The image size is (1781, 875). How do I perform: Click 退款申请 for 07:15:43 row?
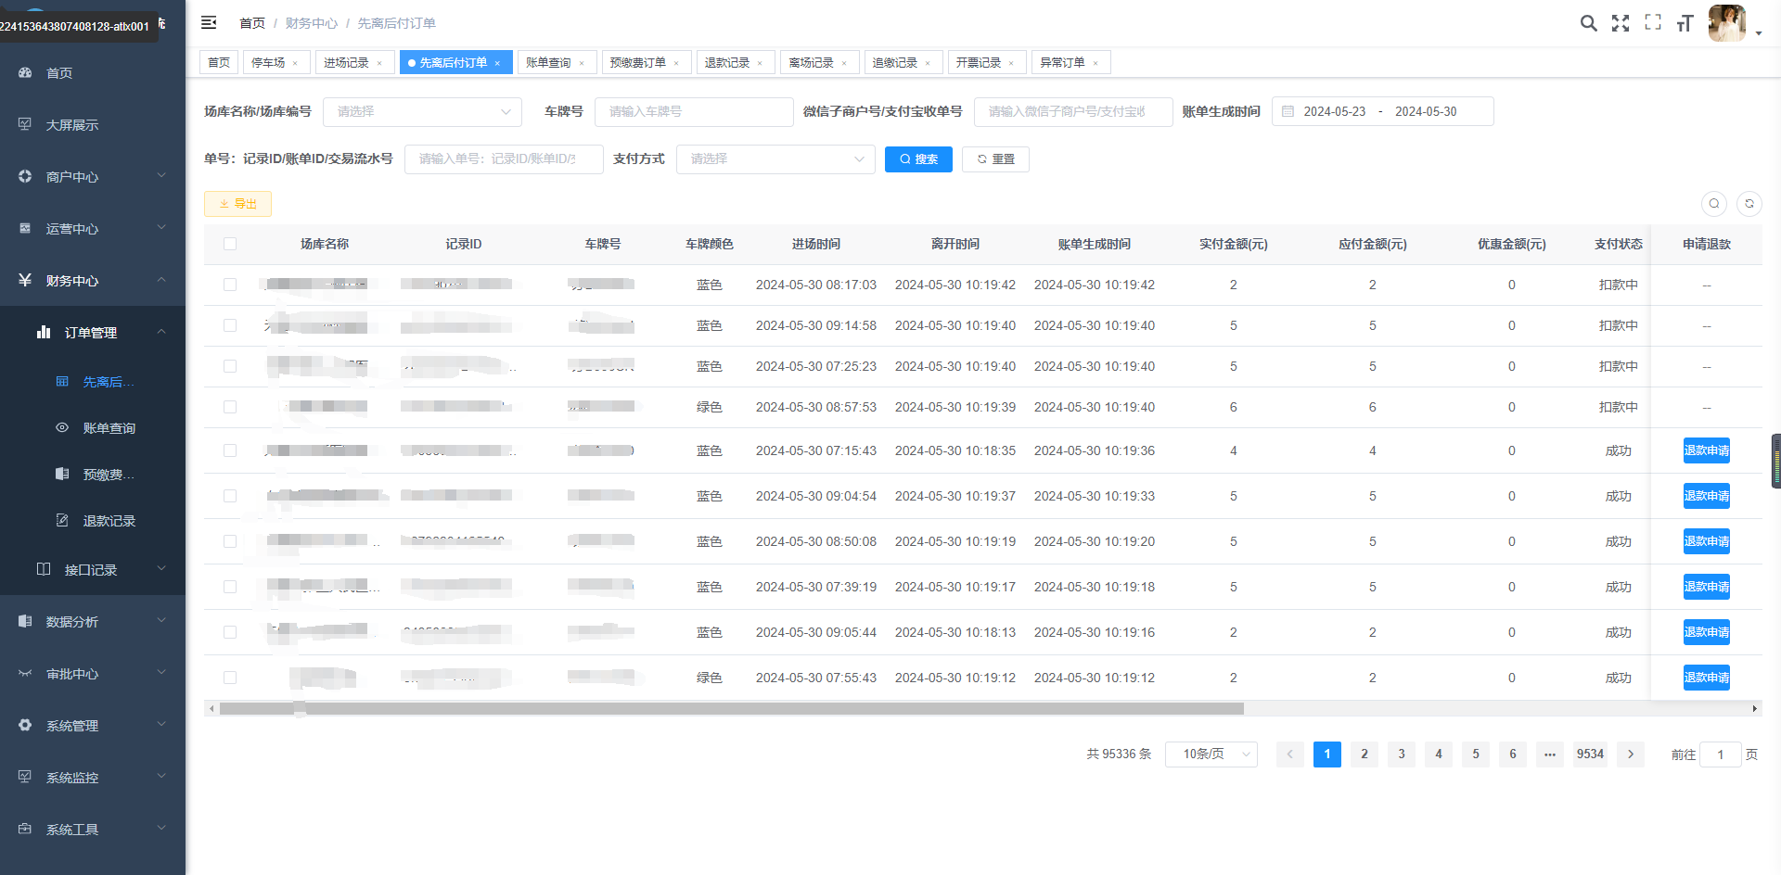pos(1707,450)
